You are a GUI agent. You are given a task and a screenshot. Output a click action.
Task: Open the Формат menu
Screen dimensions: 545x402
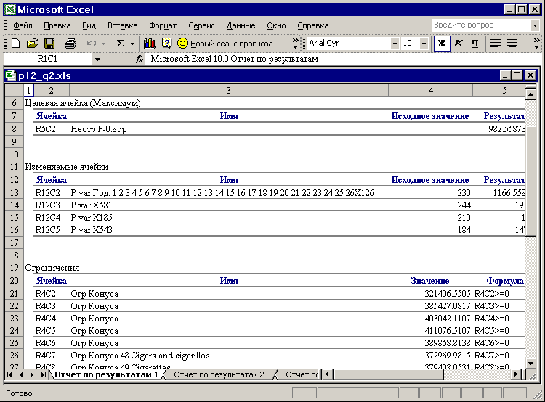click(163, 25)
